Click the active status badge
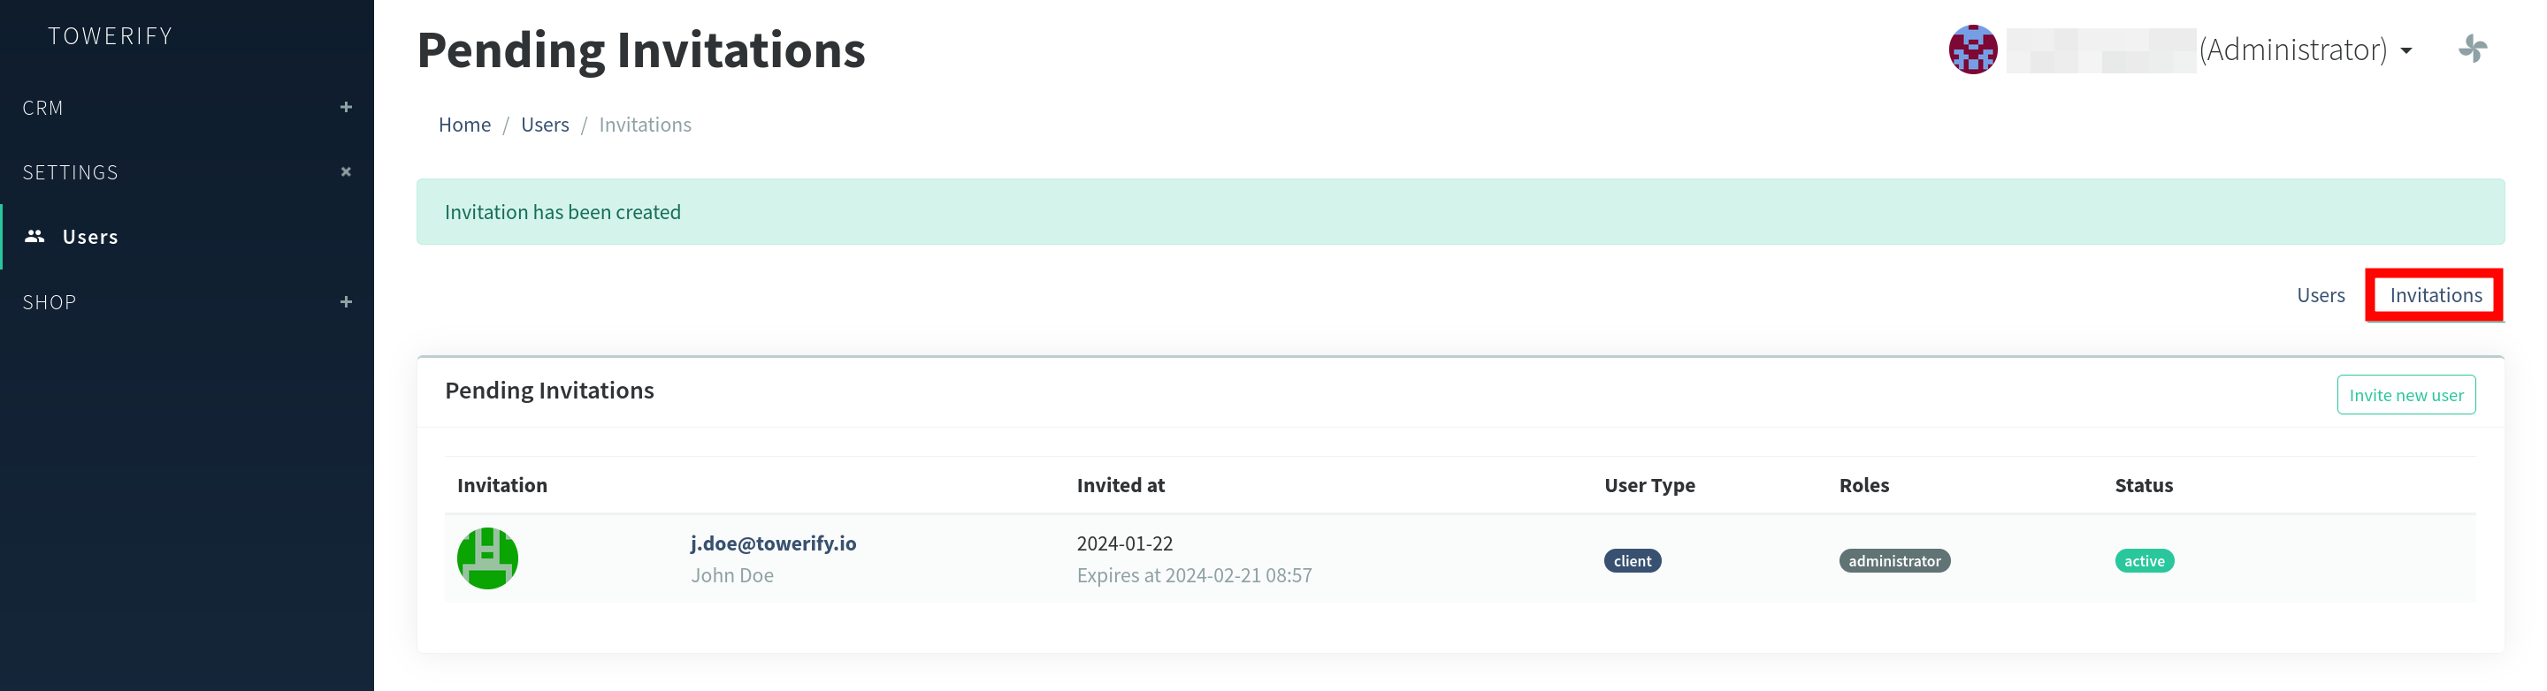Image resolution: width=2547 pixels, height=691 pixels. click(x=2143, y=560)
